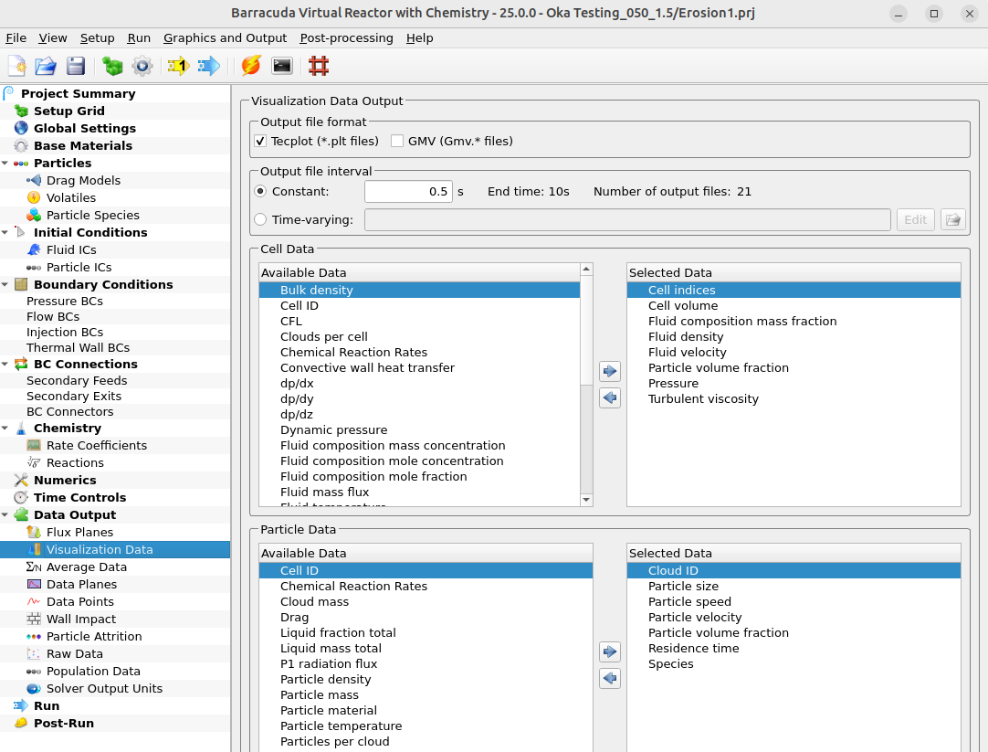Viewport: 988px width, 752px height.
Task: Toggle the Tecplot output format checkbox
Action: (260, 142)
